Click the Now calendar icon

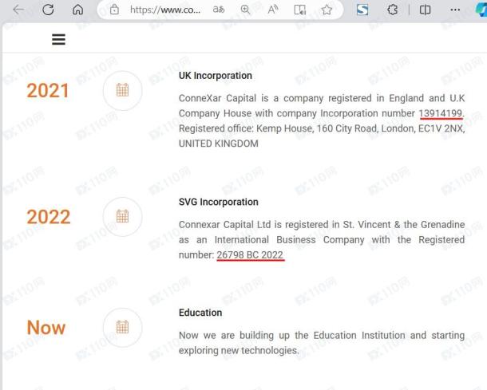(122, 327)
